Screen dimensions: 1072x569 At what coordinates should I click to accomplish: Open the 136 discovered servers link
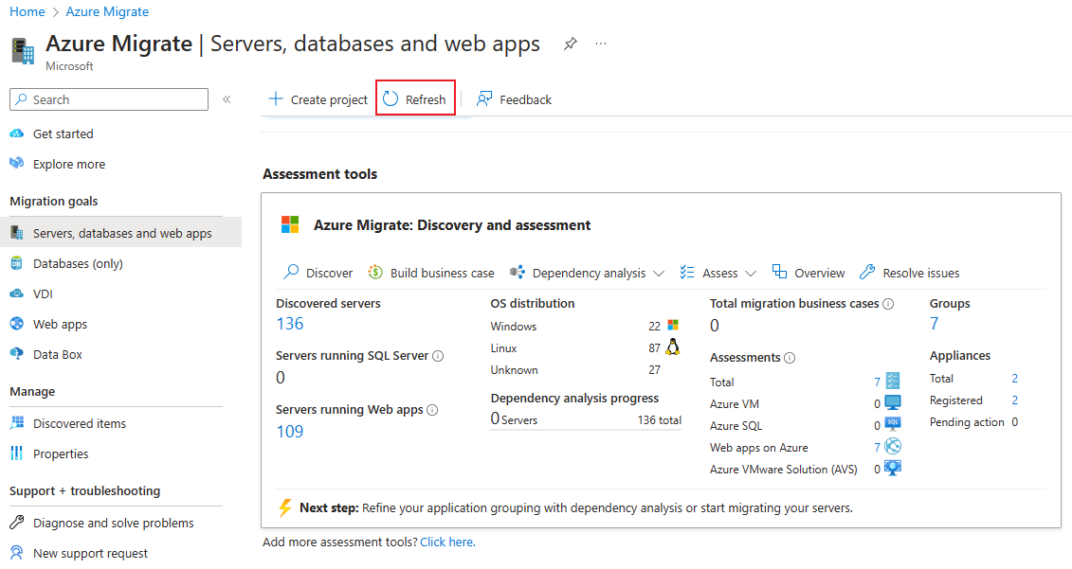tap(290, 324)
